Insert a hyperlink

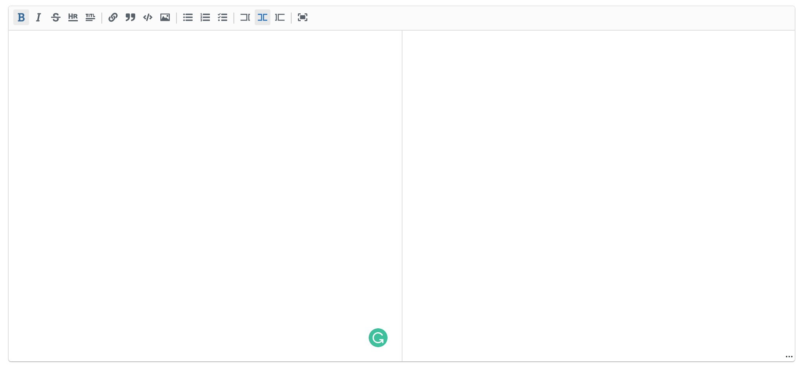(113, 17)
